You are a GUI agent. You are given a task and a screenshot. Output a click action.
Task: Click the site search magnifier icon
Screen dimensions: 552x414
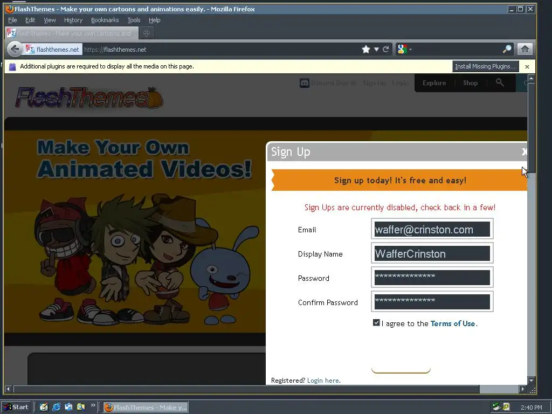(500, 82)
